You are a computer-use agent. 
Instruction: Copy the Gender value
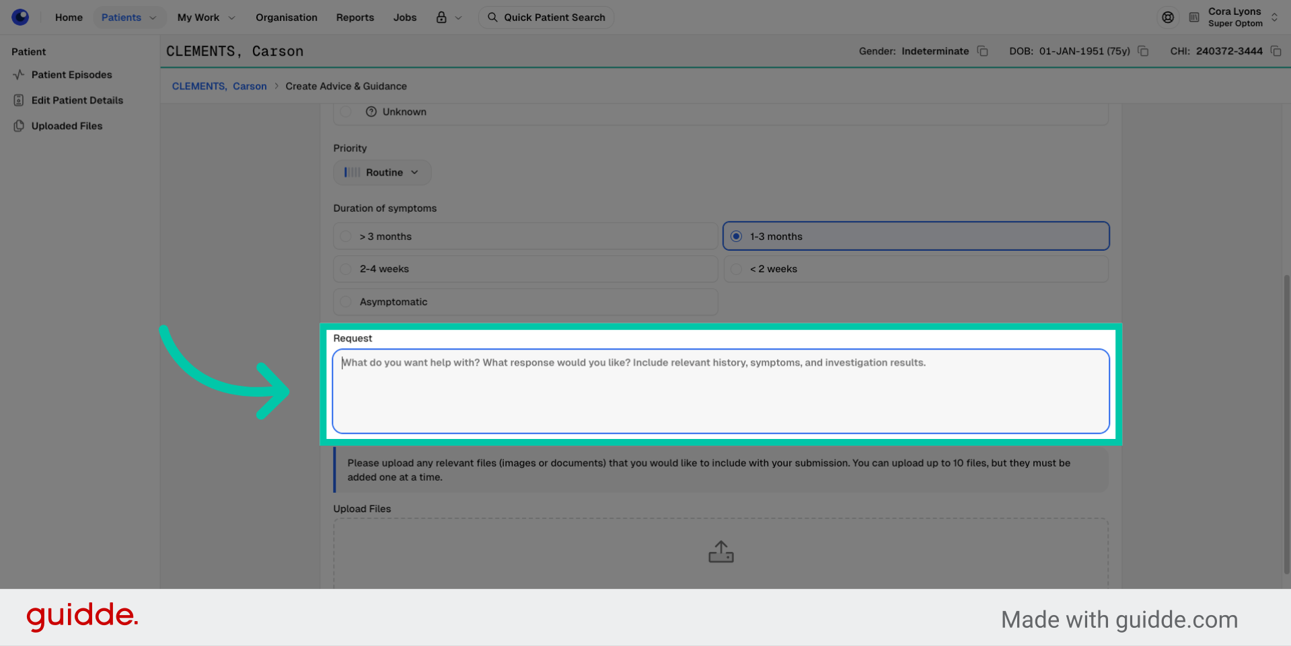point(983,51)
